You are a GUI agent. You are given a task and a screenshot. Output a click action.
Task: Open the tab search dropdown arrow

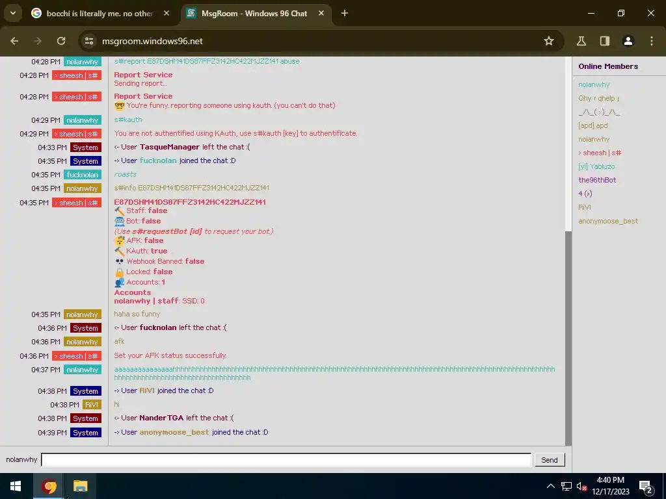tap(13, 13)
